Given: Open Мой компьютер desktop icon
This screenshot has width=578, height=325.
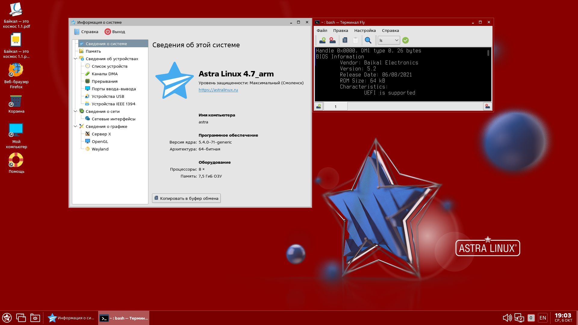Looking at the screenshot, I should coord(16,136).
